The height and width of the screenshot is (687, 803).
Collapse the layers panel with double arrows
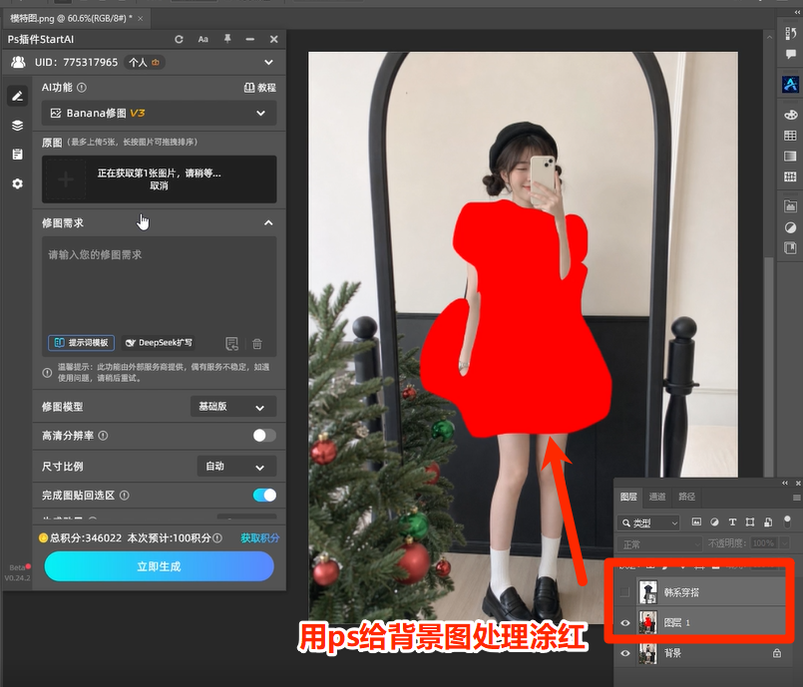tap(785, 483)
